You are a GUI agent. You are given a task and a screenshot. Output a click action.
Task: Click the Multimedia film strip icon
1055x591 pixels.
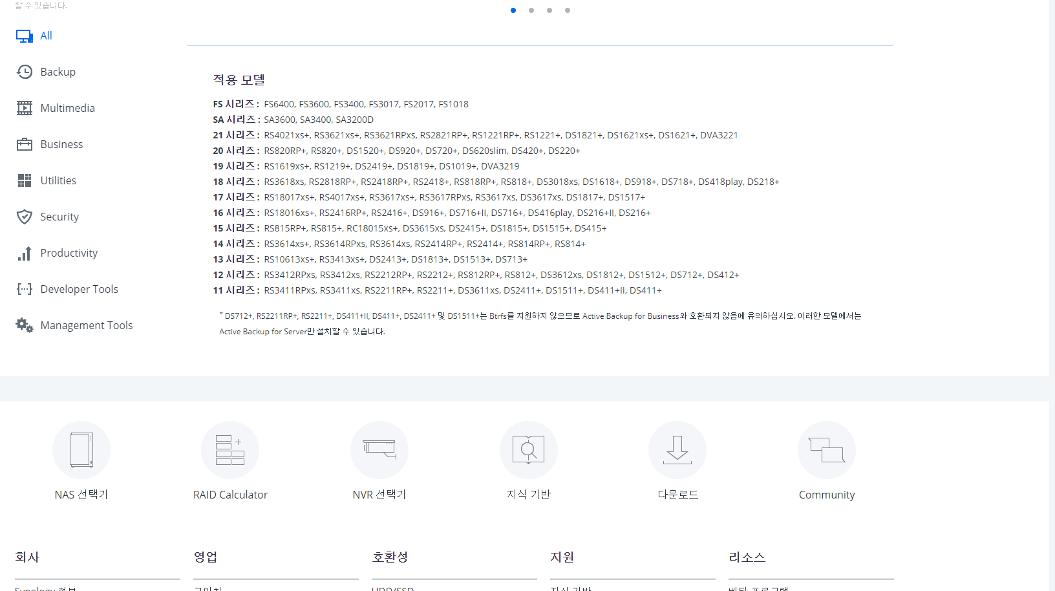tap(25, 108)
